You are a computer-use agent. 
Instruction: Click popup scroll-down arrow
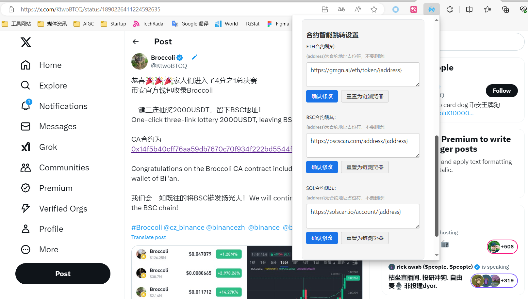coord(437,255)
